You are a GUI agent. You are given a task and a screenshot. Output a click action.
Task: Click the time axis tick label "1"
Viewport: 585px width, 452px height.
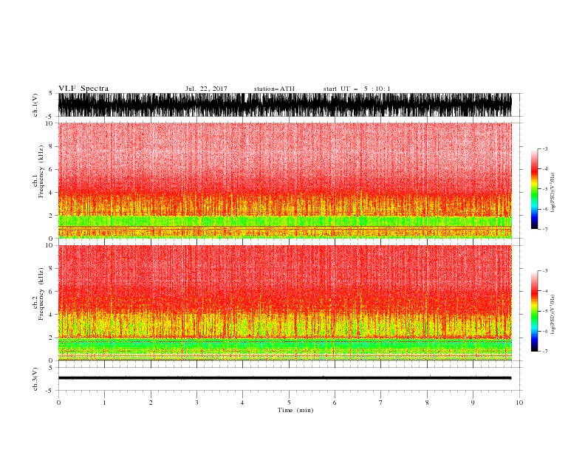click(x=104, y=403)
